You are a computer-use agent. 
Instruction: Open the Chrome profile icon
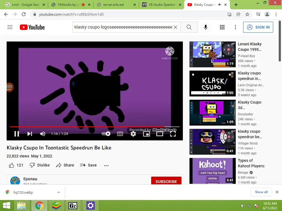[267, 14]
